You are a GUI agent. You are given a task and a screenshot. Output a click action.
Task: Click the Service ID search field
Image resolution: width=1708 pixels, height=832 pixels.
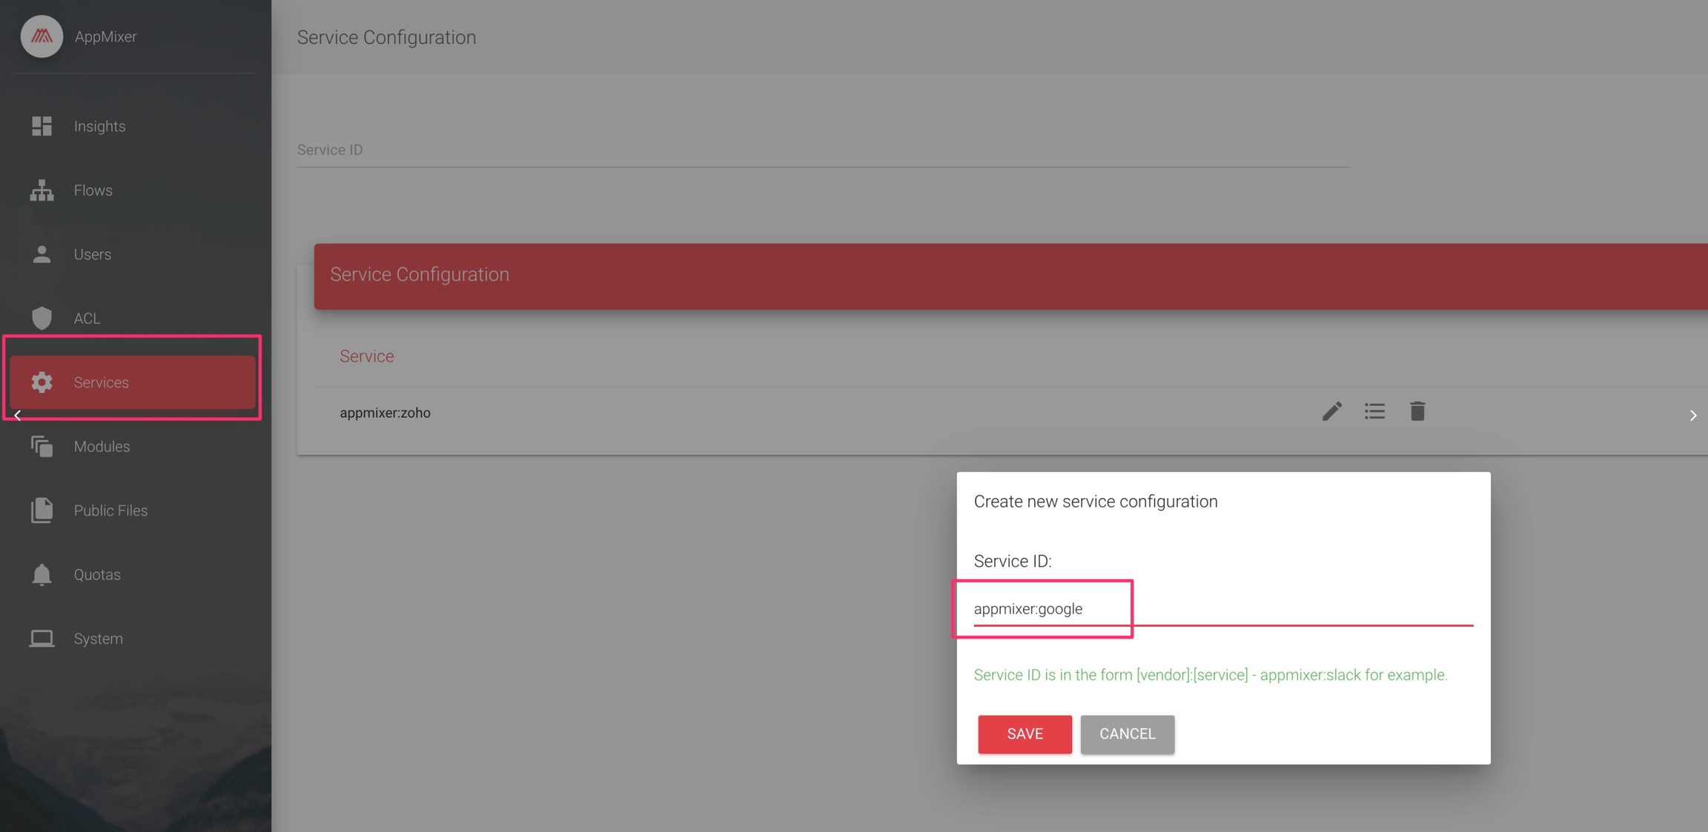822,150
